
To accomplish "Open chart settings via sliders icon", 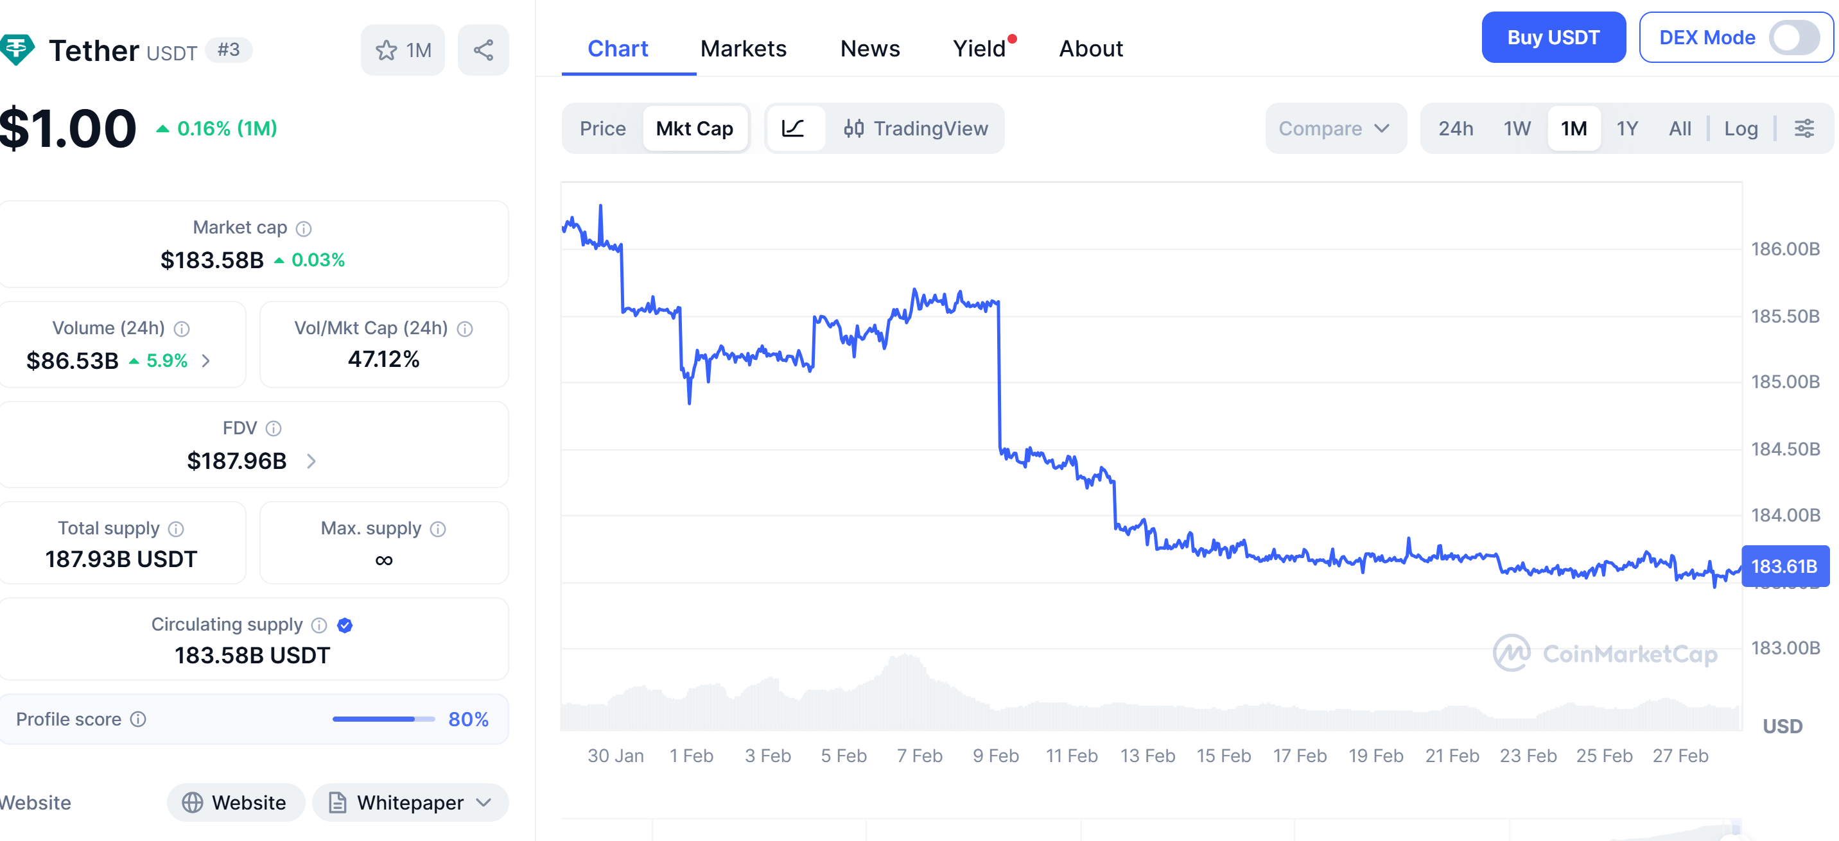I will [1806, 128].
